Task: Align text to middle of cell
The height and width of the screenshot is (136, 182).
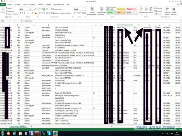Action: [42, 9]
